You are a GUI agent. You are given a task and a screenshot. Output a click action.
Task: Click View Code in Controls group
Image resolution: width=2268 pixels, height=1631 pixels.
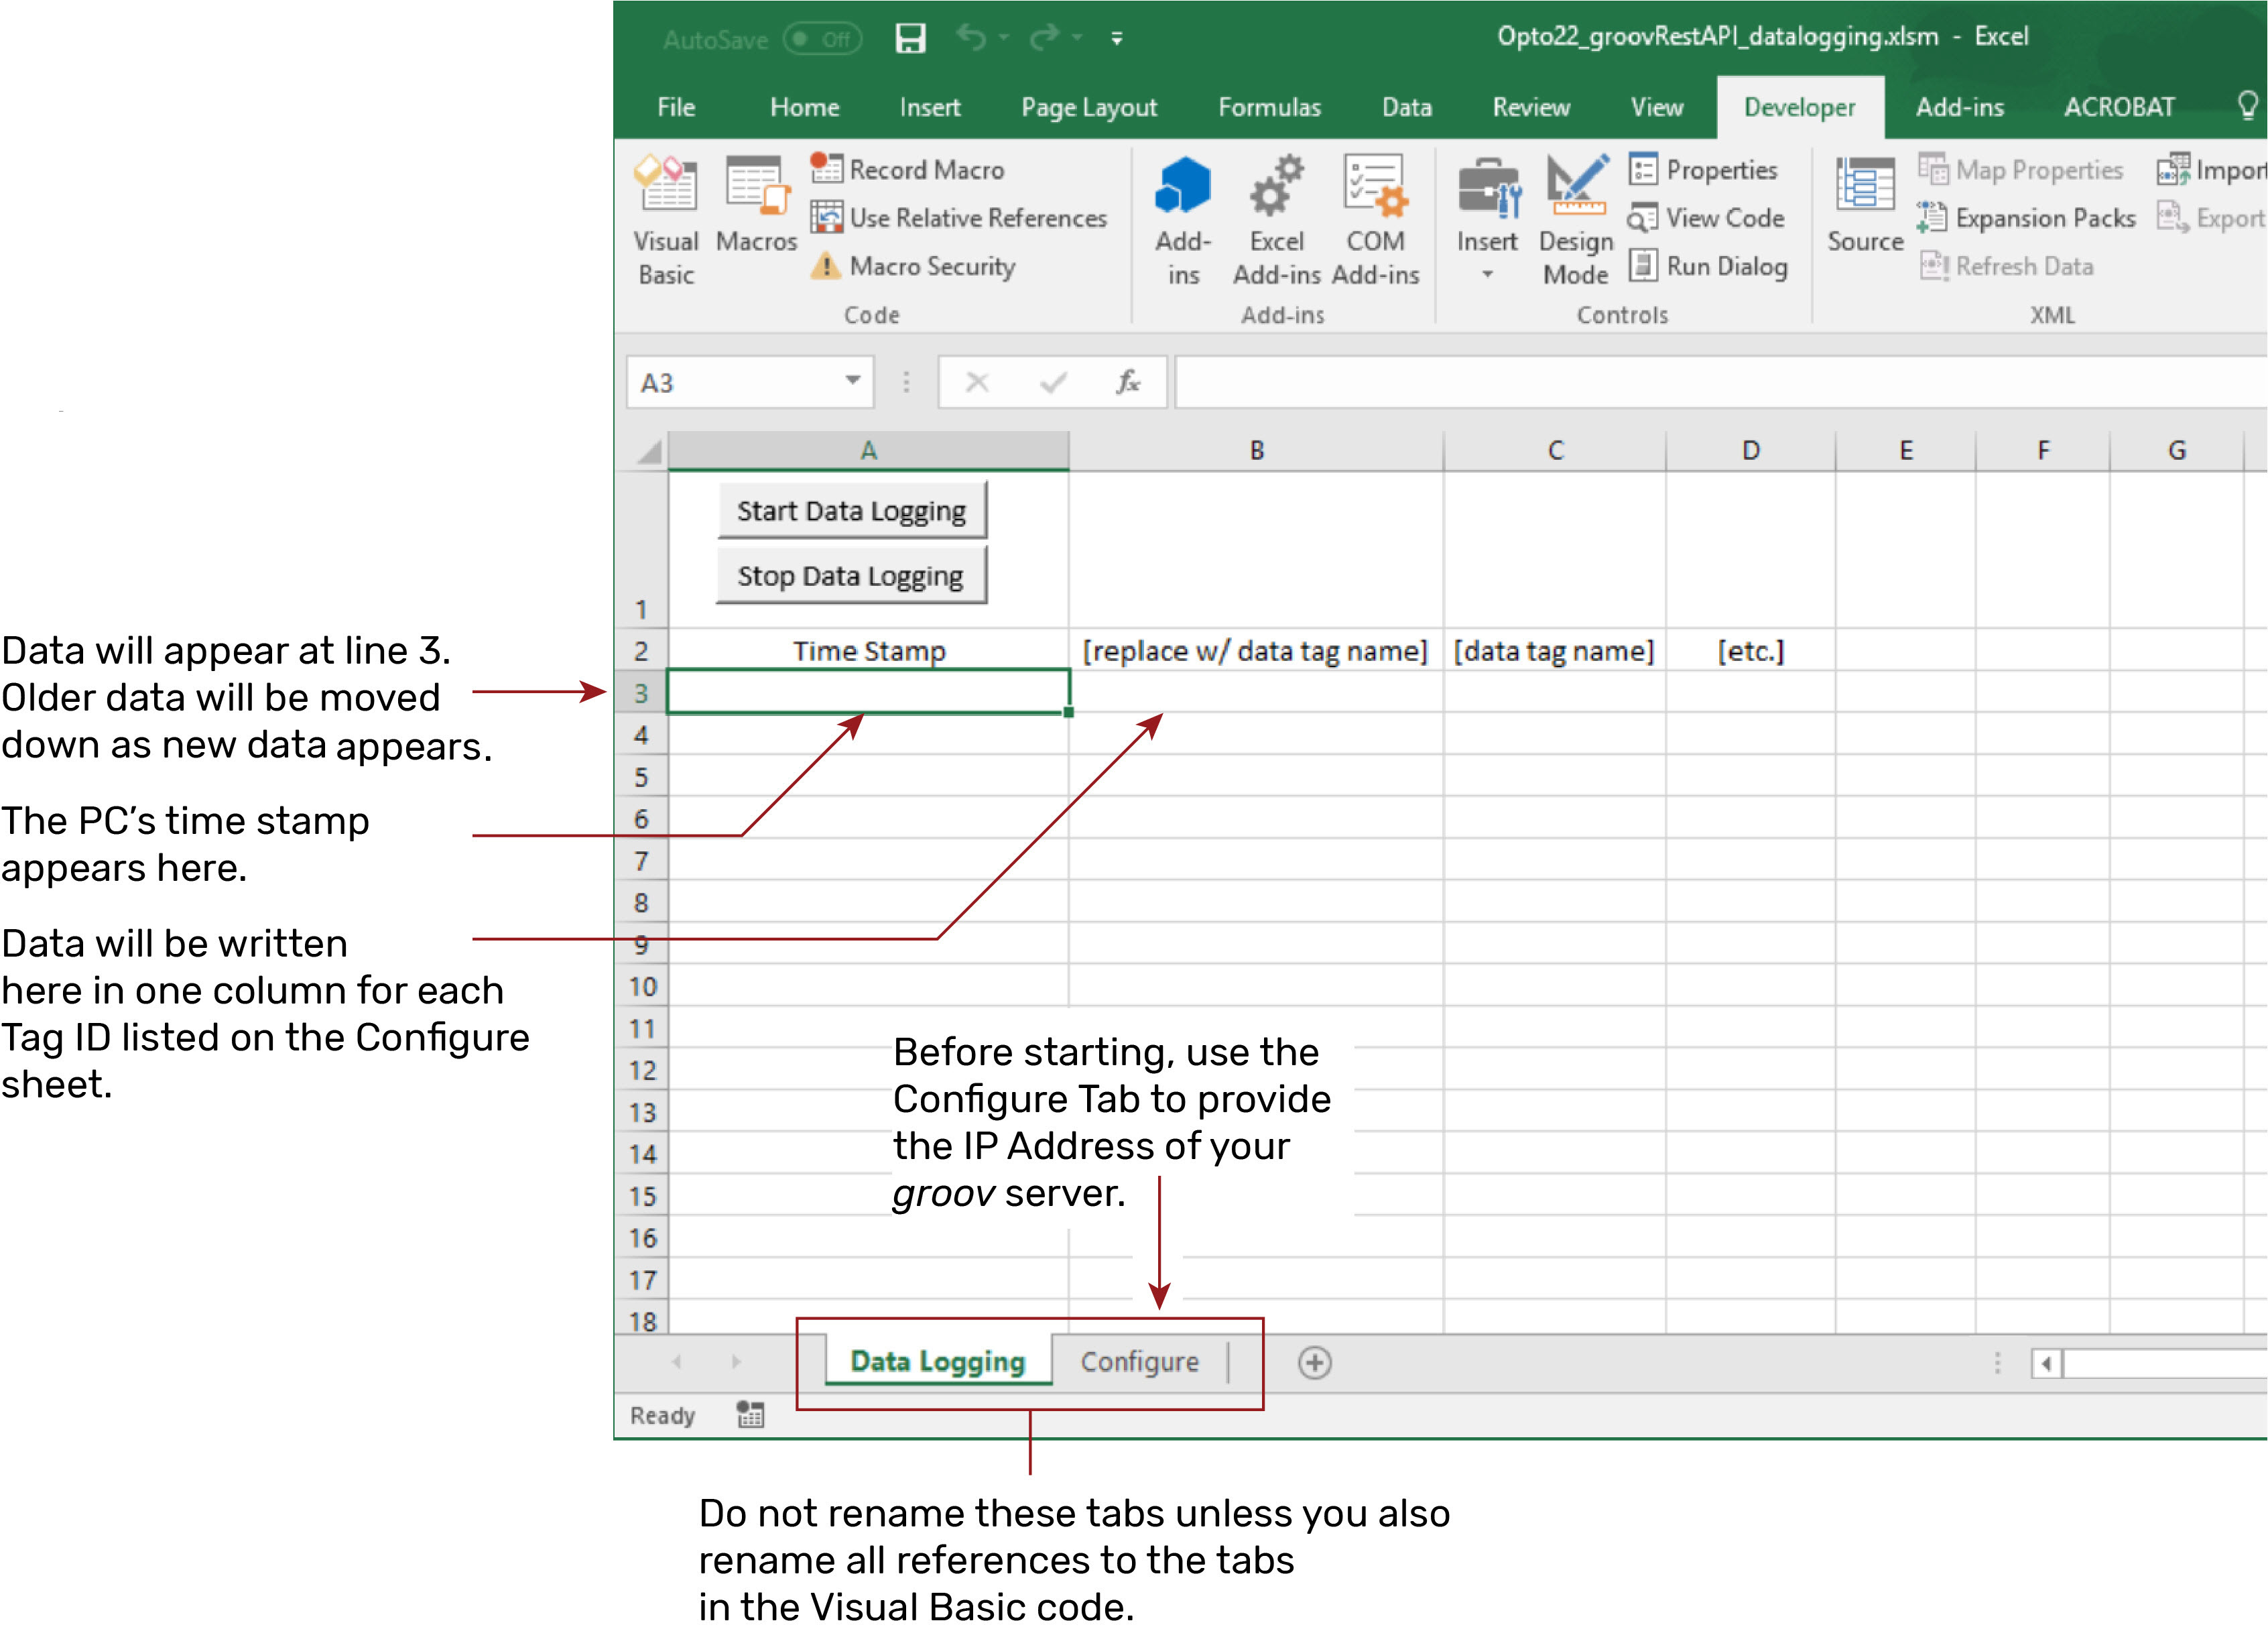click(x=1706, y=218)
